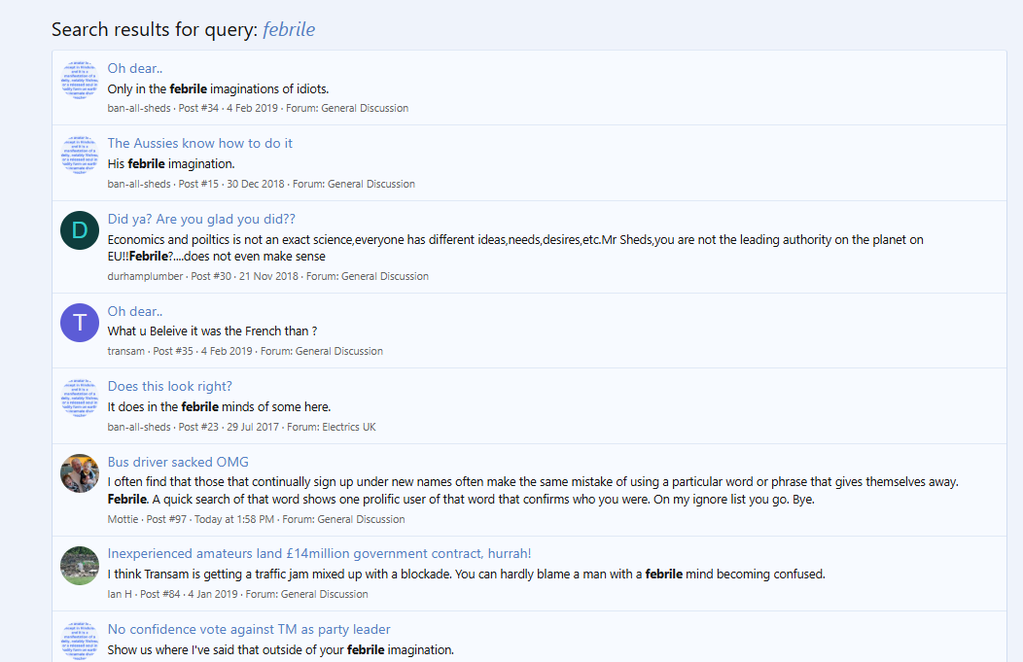
Task: Click durhamplumber's teal "D" avatar
Action: [x=80, y=230]
